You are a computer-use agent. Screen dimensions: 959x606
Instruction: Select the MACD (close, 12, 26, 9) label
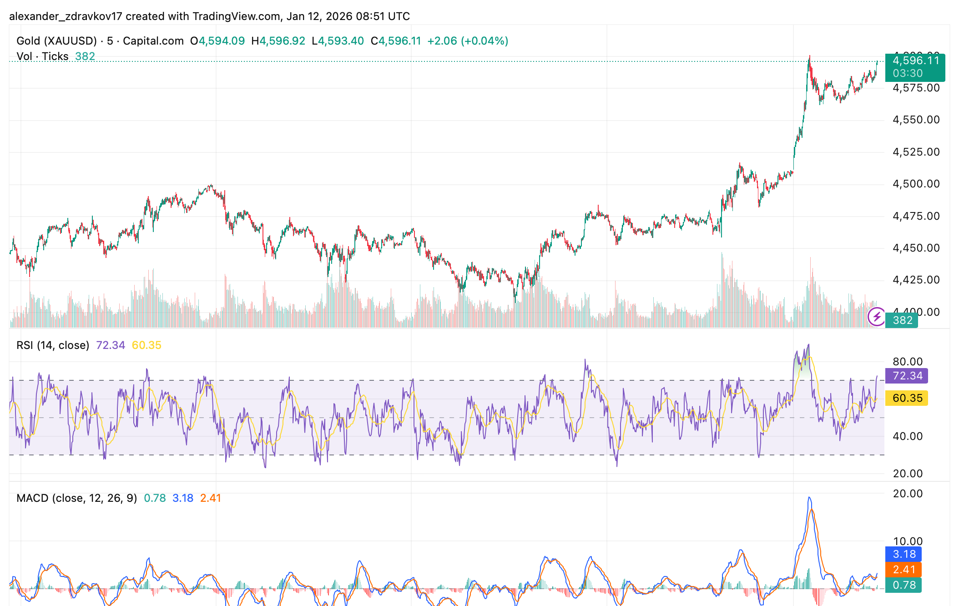coord(76,498)
